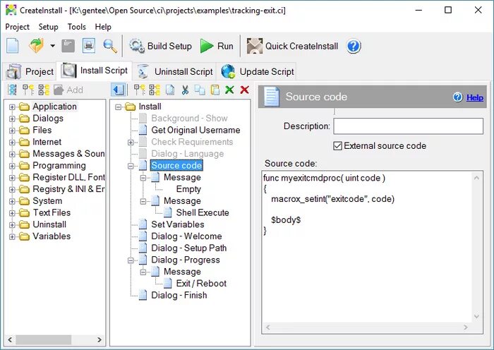Click the gray Save project icon
The width and height of the screenshot is (494, 350).
[x=68, y=46]
